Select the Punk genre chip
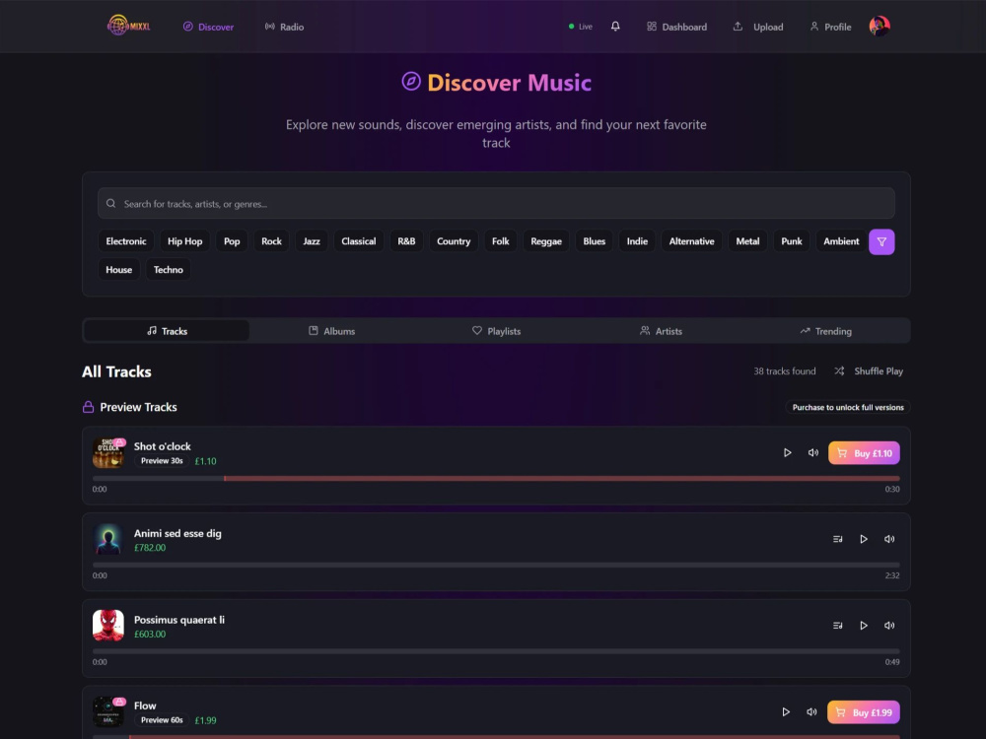 point(792,241)
